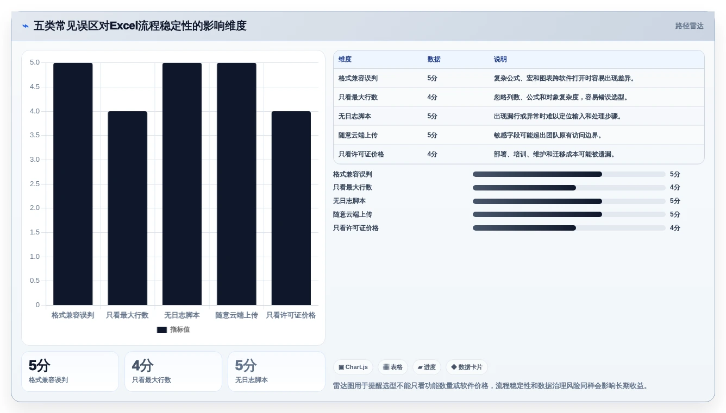
Task: Click the 只看许可证价格 x-axis label
Action: (x=291, y=315)
